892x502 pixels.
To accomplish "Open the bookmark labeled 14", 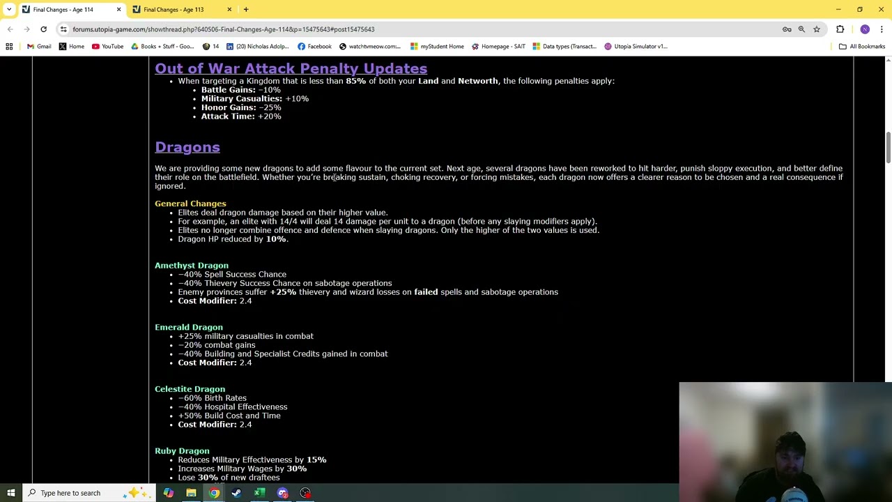I will click(x=210, y=47).
